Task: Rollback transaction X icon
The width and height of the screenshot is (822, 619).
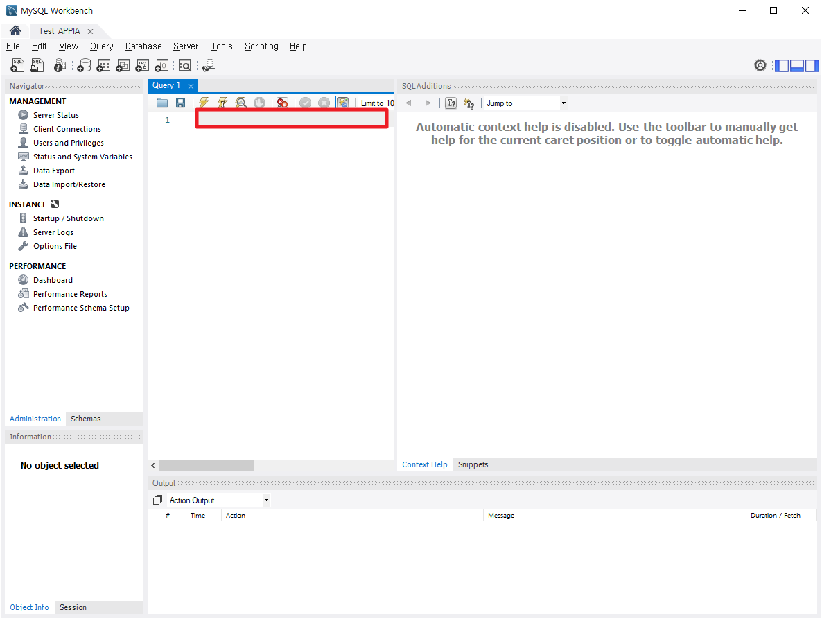Action: click(x=324, y=103)
